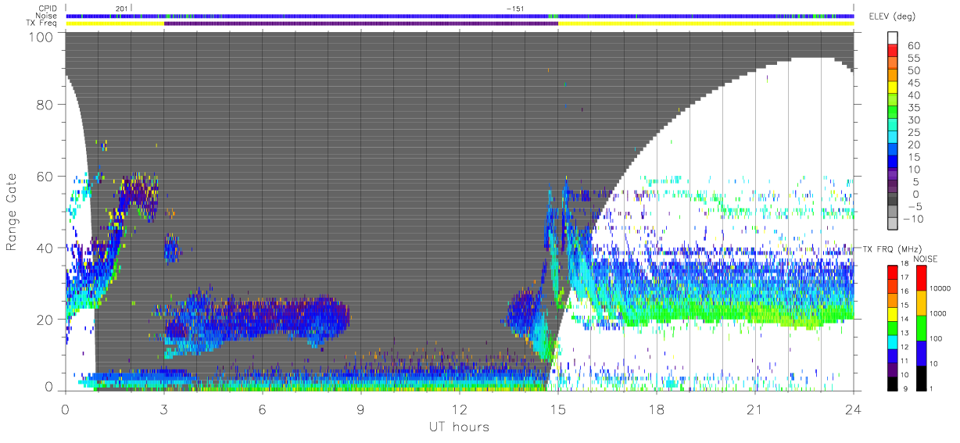This screenshot has width=960, height=443.
Task: Click the ELEV (deg) colorbar title
Action: (x=894, y=16)
